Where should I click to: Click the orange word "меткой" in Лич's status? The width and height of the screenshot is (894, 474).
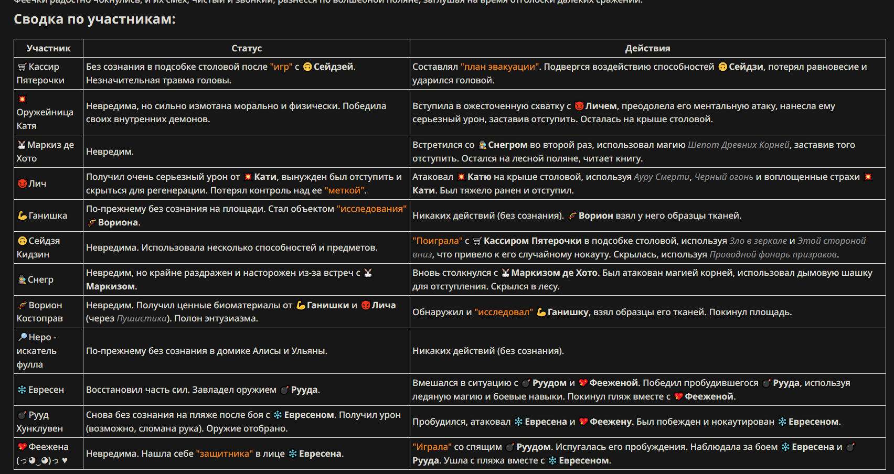click(345, 190)
